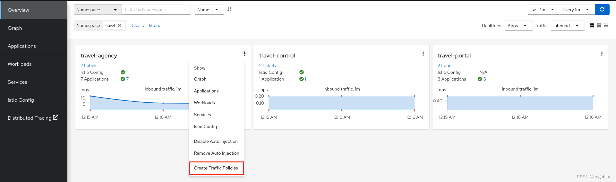Click travel-agency Istio Config green check
616x182 pixels.
[123, 72]
